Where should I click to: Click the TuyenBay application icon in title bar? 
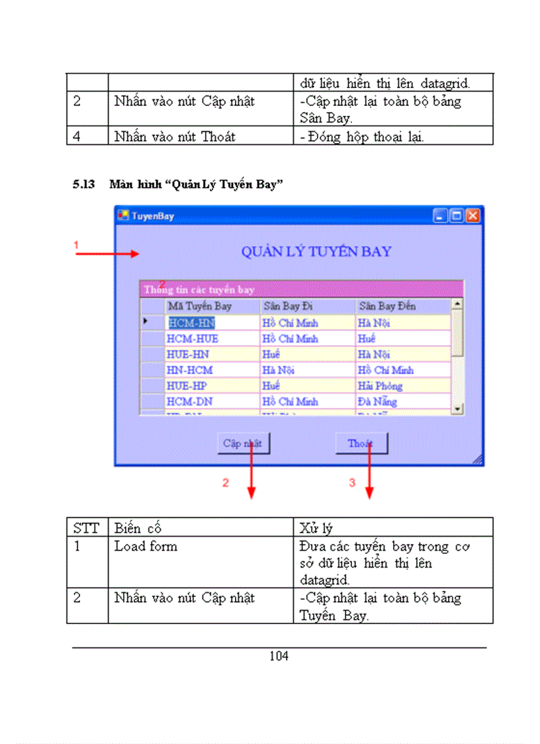(124, 215)
